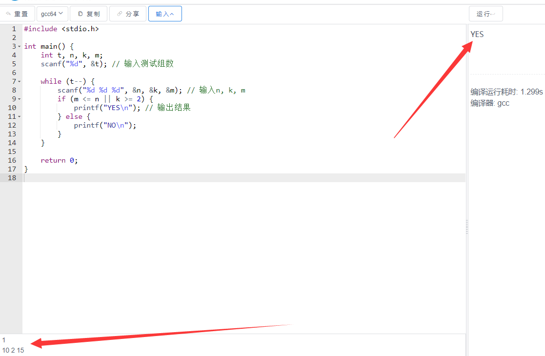
Task: Click the return 0; statement
Action: coord(59,160)
